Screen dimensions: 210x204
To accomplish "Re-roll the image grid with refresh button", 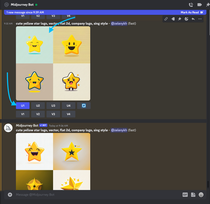I will tap(84, 105).
